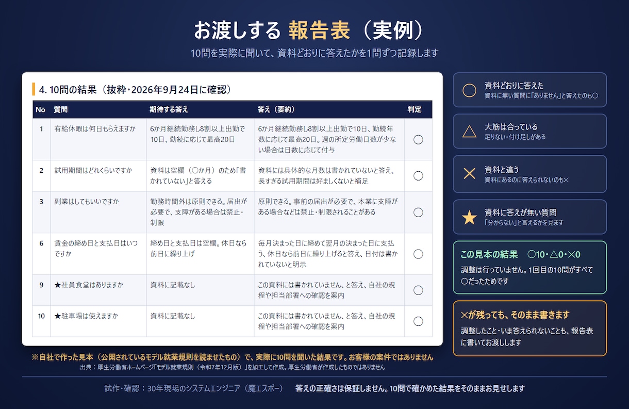This screenshot has width=629, height=409.
Task: Click row number 6 in the table
Action: coord(41,243)
